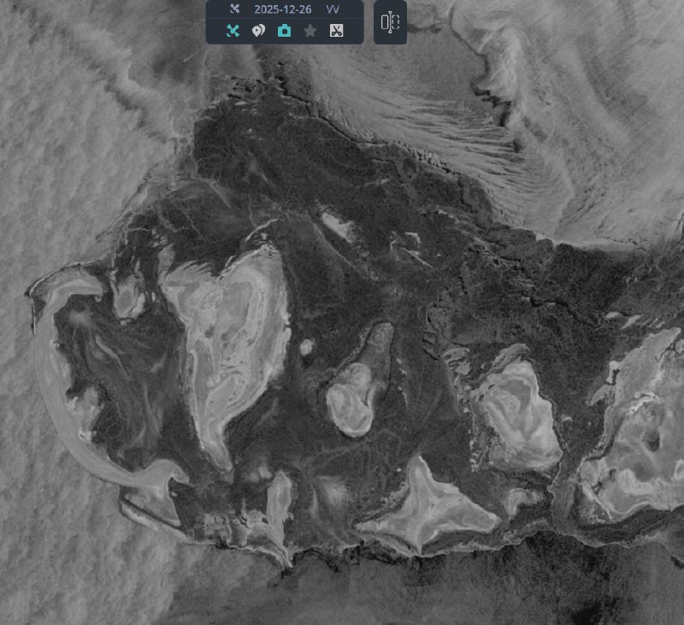The height and width of the screenshot is (625, 684).
Task: Open the location pins tool
Action: (x=258, y=31)
